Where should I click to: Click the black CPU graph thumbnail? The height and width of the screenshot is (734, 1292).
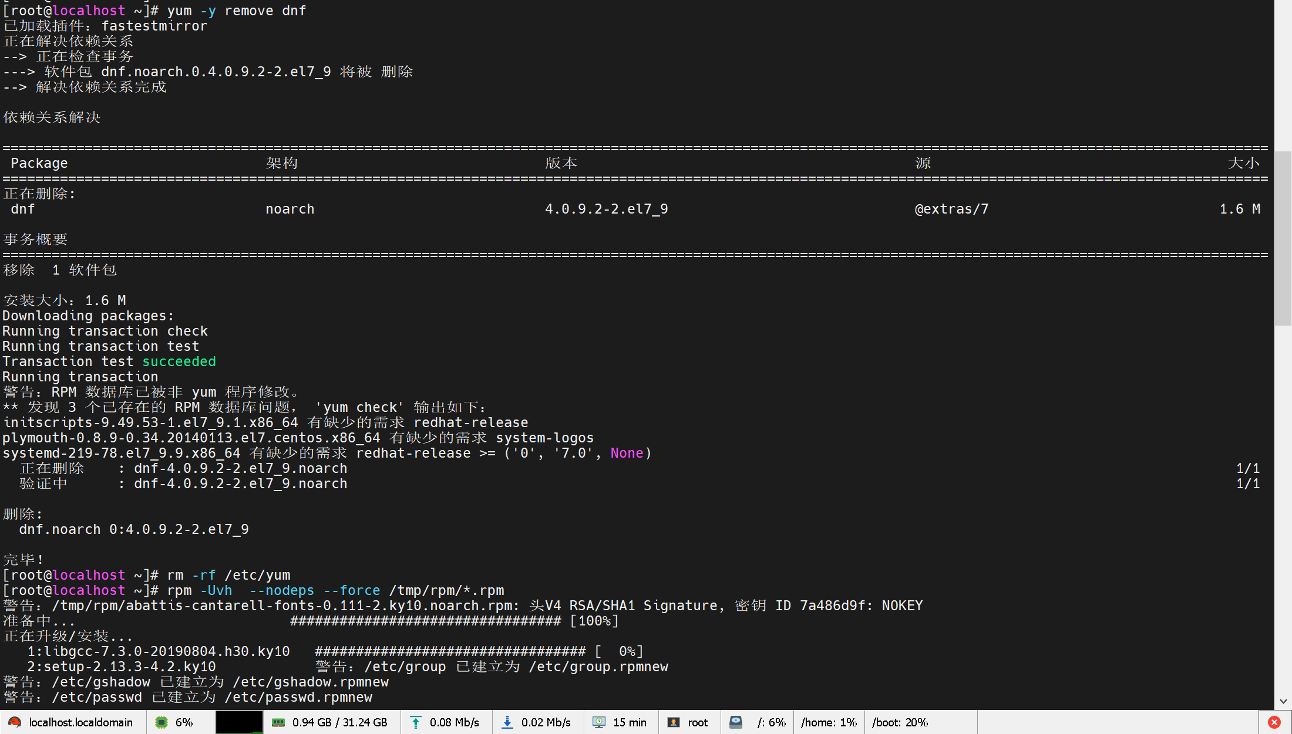click(x=239, y=722)
